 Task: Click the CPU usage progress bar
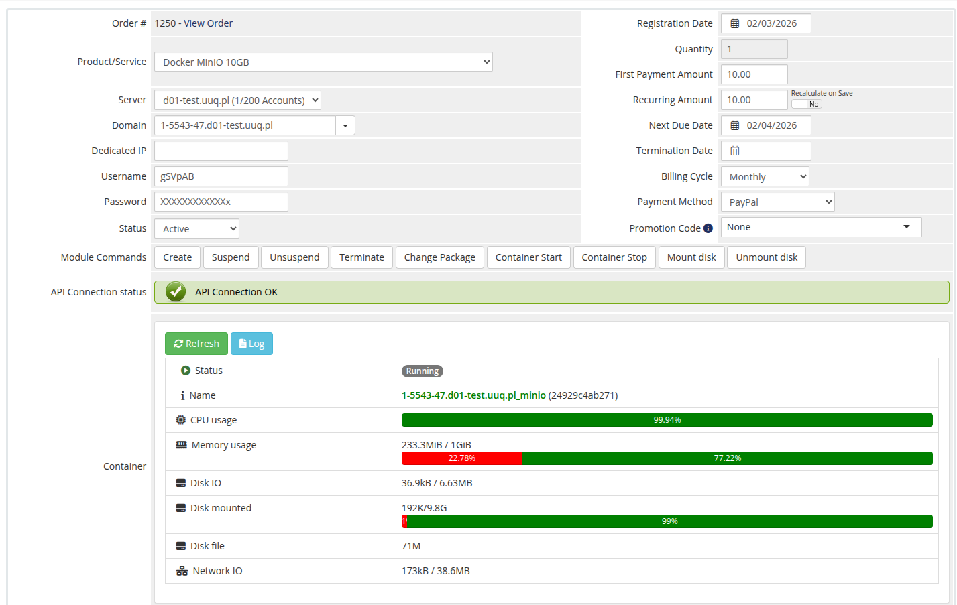click(x=667, y=419)
